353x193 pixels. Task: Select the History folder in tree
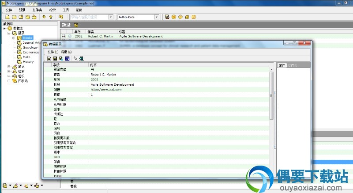click(x=28, y=62)
